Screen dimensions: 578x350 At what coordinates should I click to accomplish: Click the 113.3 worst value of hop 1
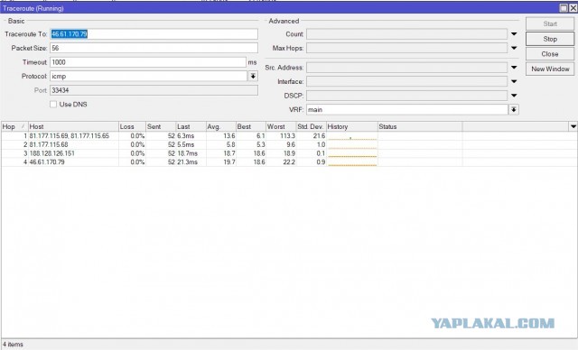coord(287,136)
